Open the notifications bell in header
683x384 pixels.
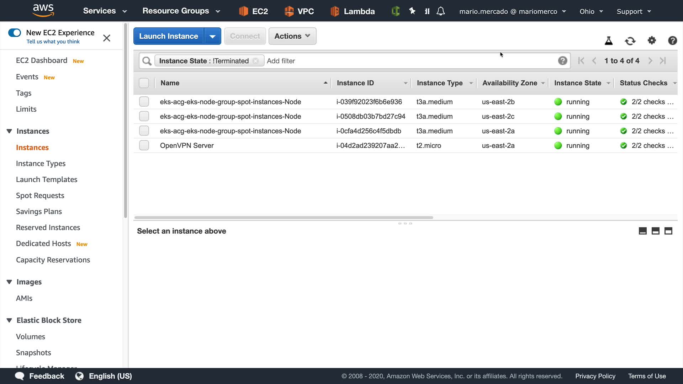441,11
